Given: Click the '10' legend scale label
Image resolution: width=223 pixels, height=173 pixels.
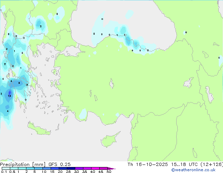Looking at the screenshot, I should pyautogui.click(x=44, y=172).
